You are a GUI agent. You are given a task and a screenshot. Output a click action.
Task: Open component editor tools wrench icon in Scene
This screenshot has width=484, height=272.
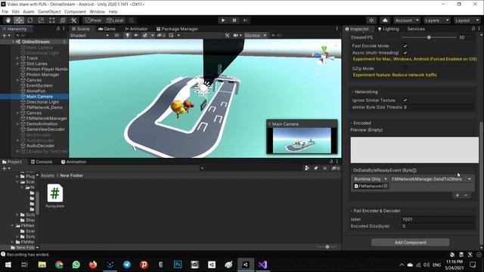point(227,36)
